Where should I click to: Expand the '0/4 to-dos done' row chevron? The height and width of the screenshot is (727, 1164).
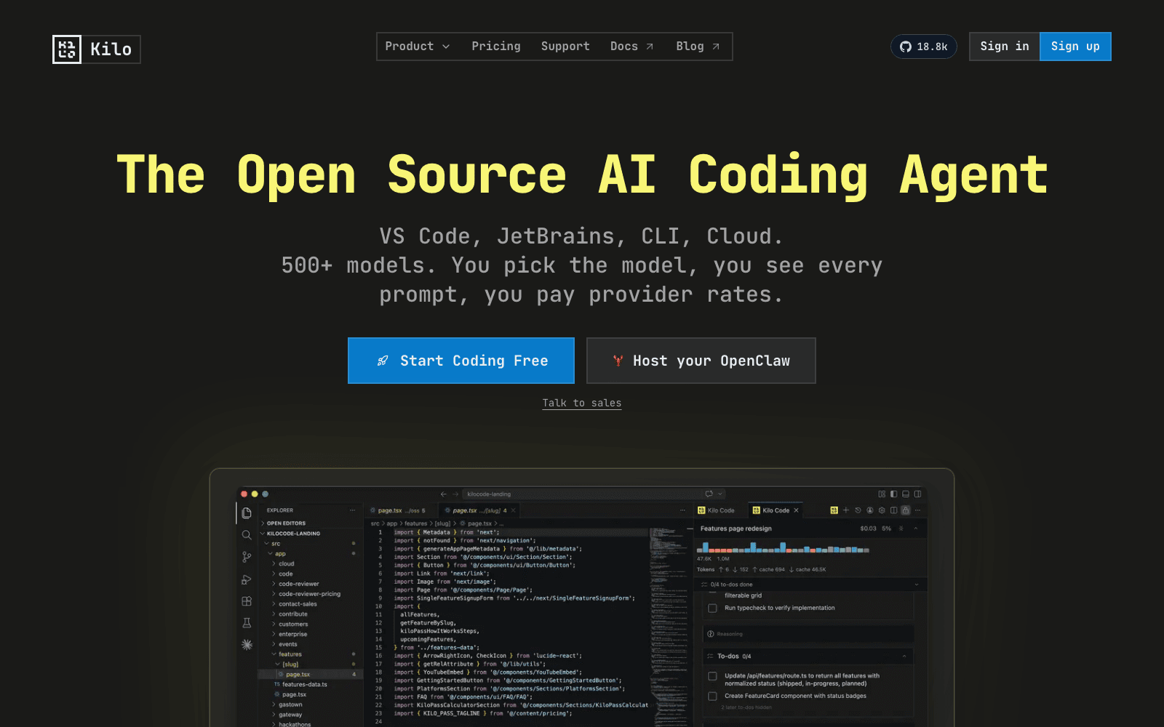(x=916, y=585)
